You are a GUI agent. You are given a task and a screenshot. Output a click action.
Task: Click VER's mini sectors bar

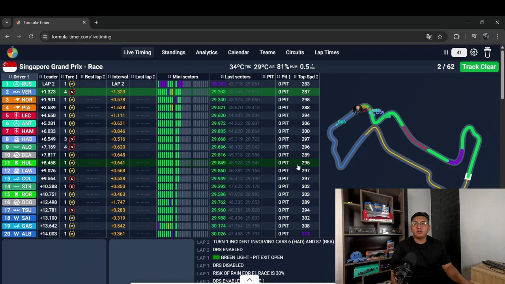(183, 92)
